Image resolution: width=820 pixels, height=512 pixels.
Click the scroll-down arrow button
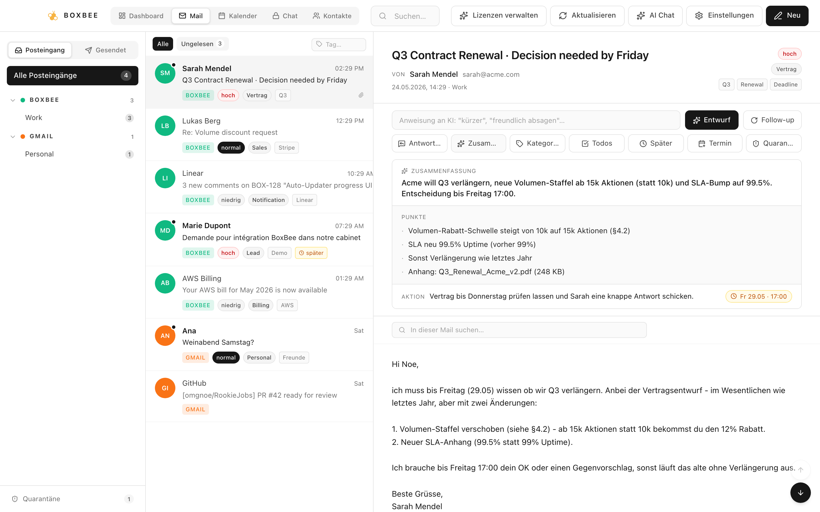[x=800, y=493]
